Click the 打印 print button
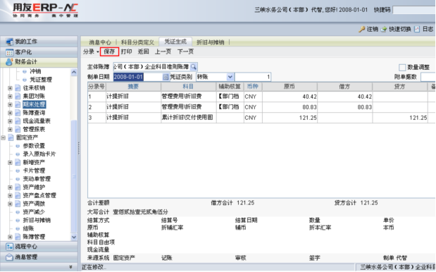Screen dimensions: 436x272 click(127, 51)
